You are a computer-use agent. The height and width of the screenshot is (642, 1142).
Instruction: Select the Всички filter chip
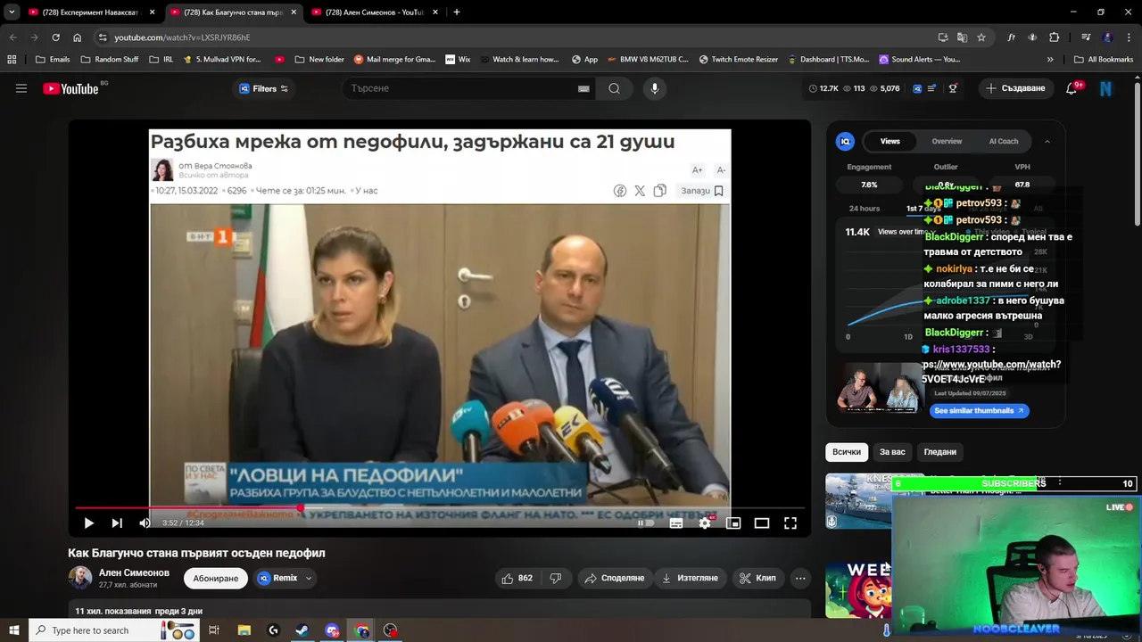tap(847, 452)
